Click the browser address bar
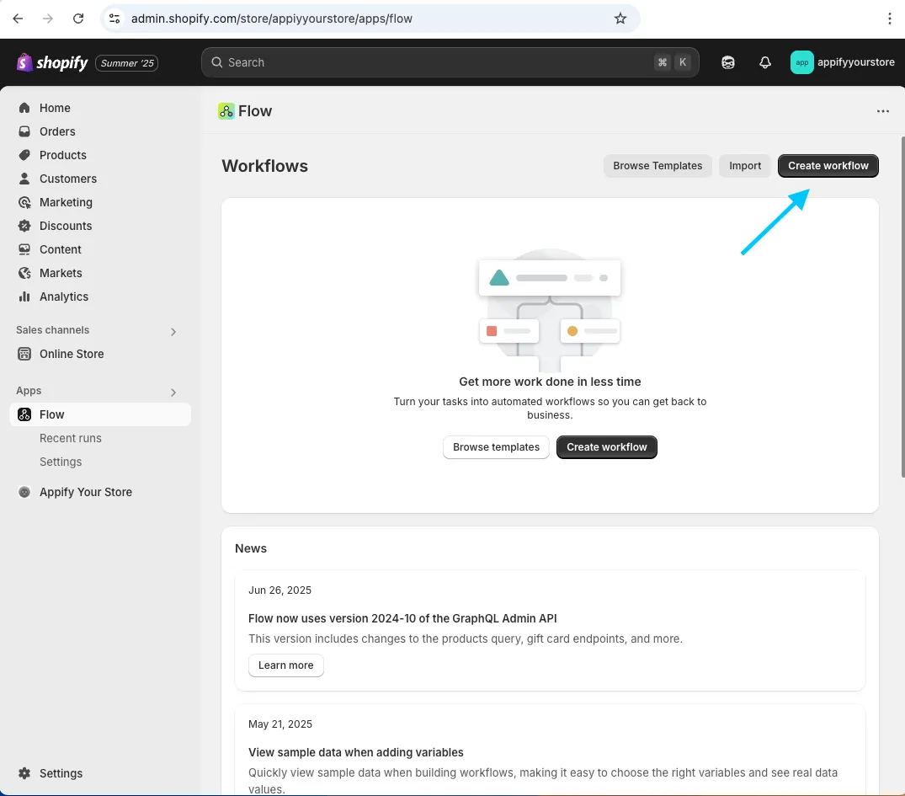The height and width of the screenshot is (796, 905). [370, 19]
